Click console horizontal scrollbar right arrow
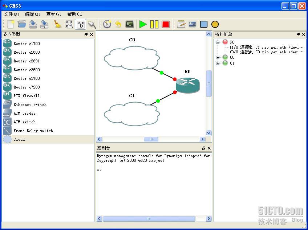308x230 pixels. point(208,218)
